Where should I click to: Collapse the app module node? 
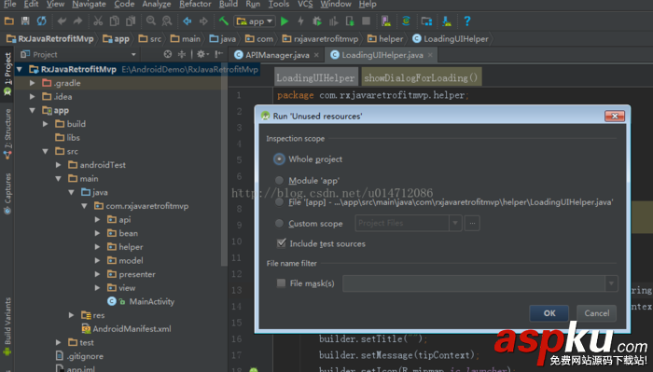pyautogui.click(x=33, y=110)
